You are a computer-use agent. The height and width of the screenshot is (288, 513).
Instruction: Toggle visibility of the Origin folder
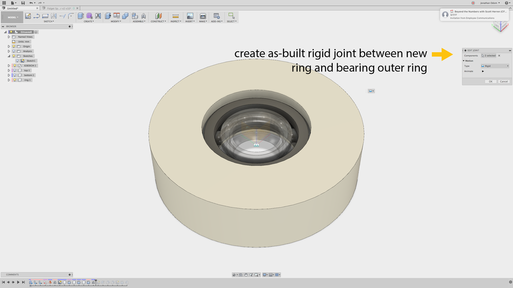point(14,46)
